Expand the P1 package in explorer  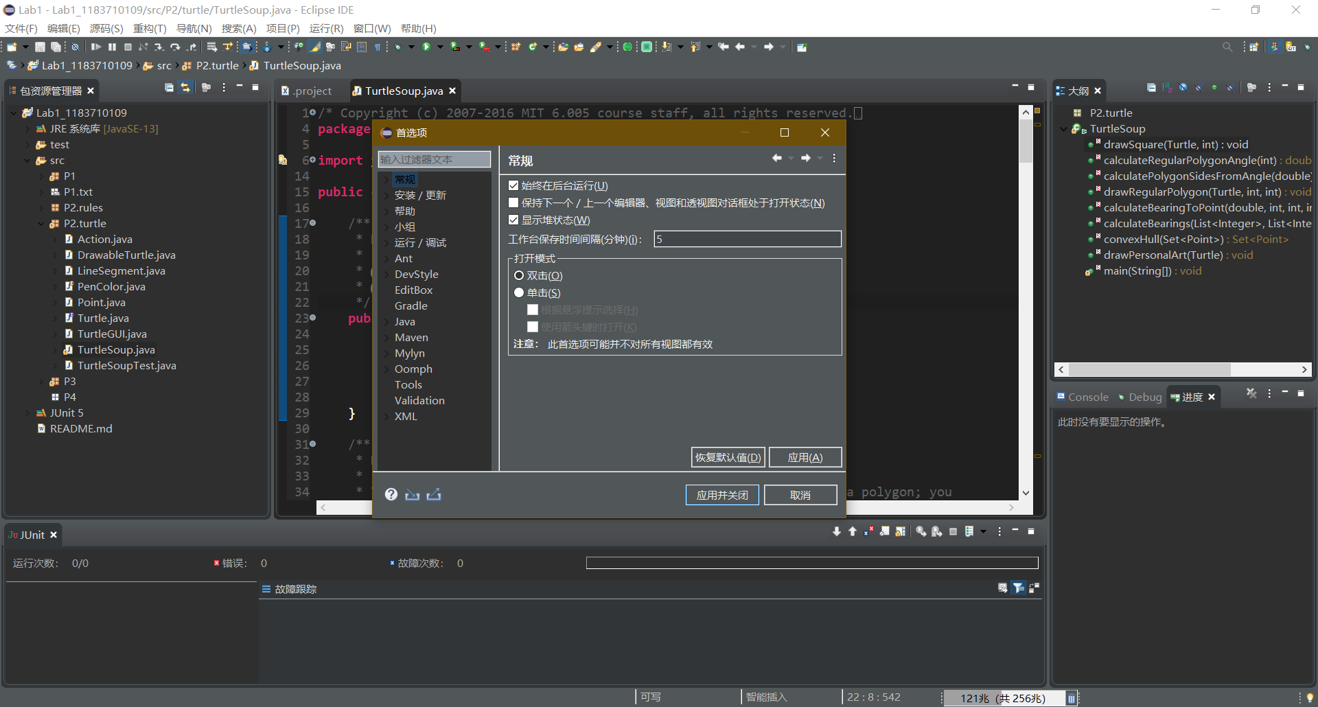(41, 176)
